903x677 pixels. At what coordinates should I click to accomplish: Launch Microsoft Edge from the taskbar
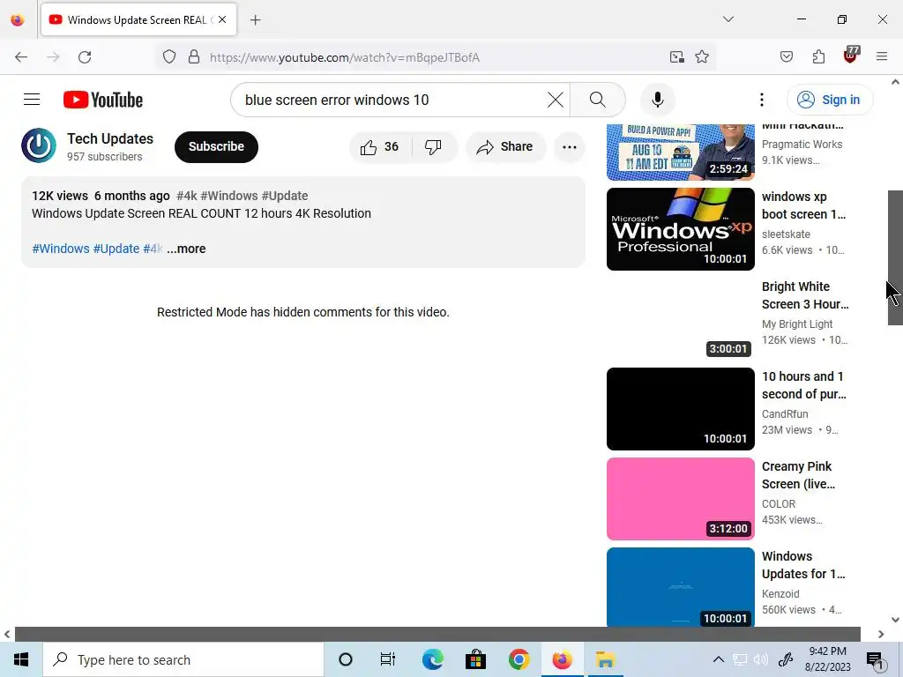(x=432, y=659)
